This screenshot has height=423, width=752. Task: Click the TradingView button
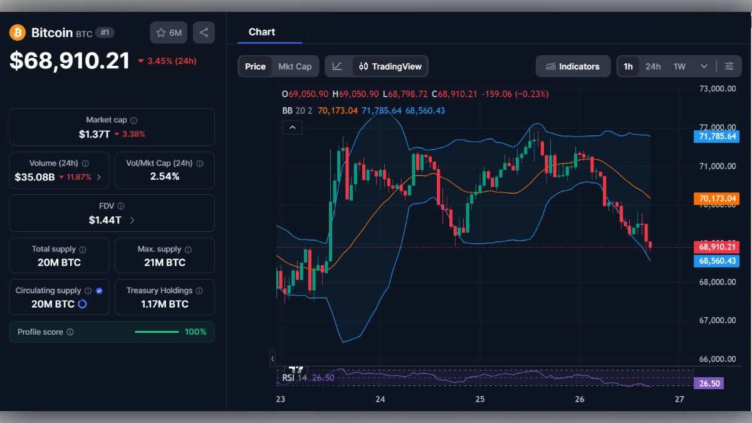tap(395, 66)
